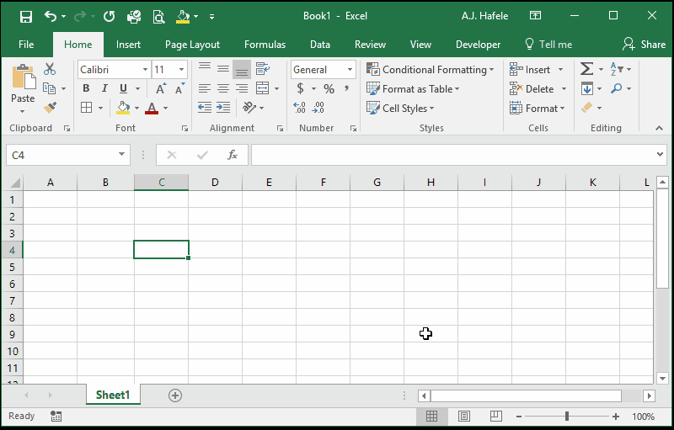Toggle Italic formatting
Viewport: 674px width, 430px height.
104,88
